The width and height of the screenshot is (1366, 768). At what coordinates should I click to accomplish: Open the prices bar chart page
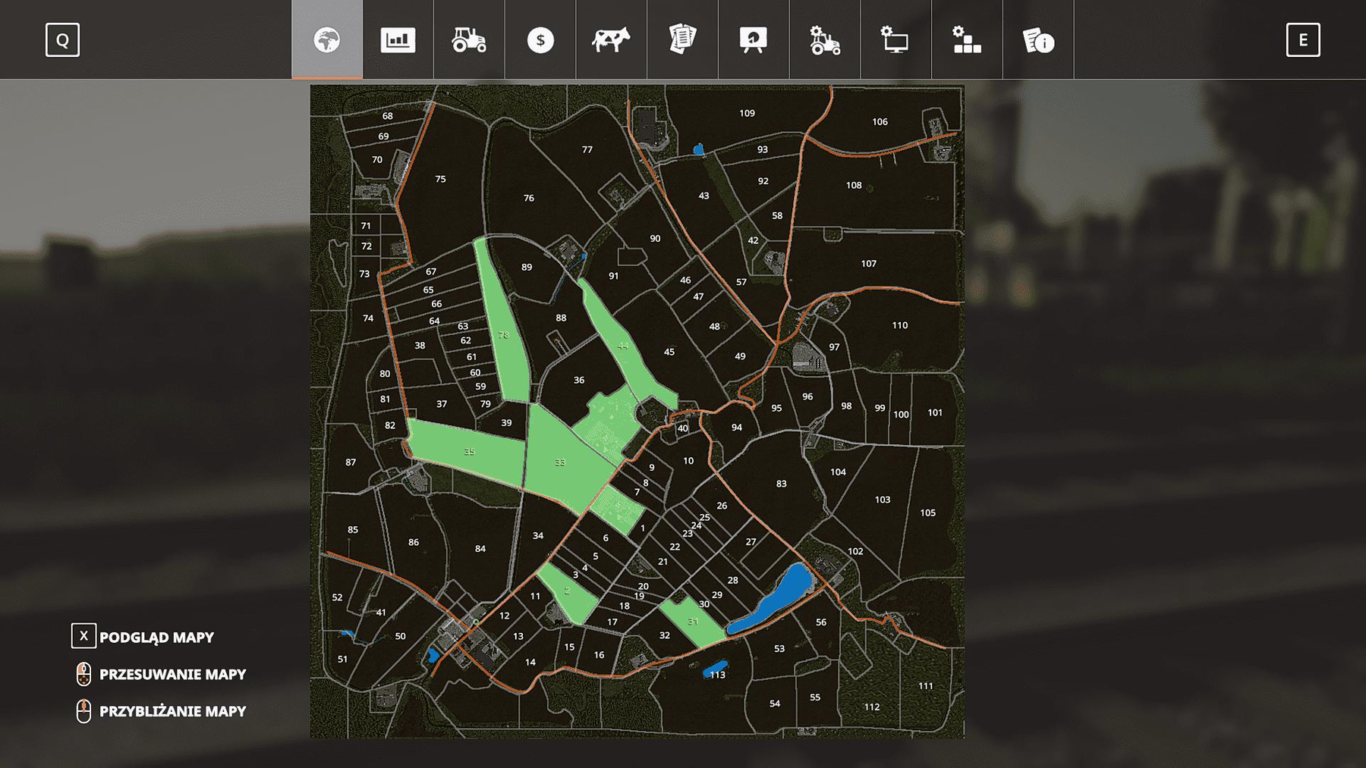pos(398,39)
